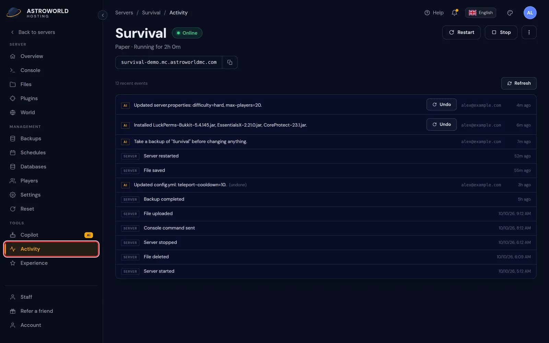
Task: Go back to servers list
Action: (33, 32)
